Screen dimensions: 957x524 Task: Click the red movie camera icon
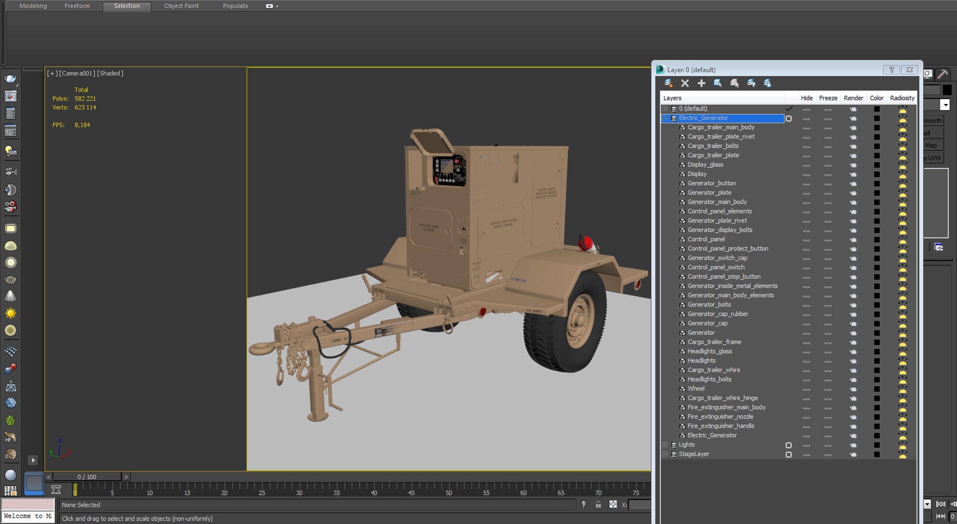click(10, 206)
